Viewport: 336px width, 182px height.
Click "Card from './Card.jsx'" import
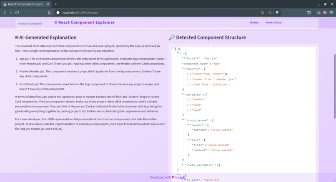tap(211, 85)
